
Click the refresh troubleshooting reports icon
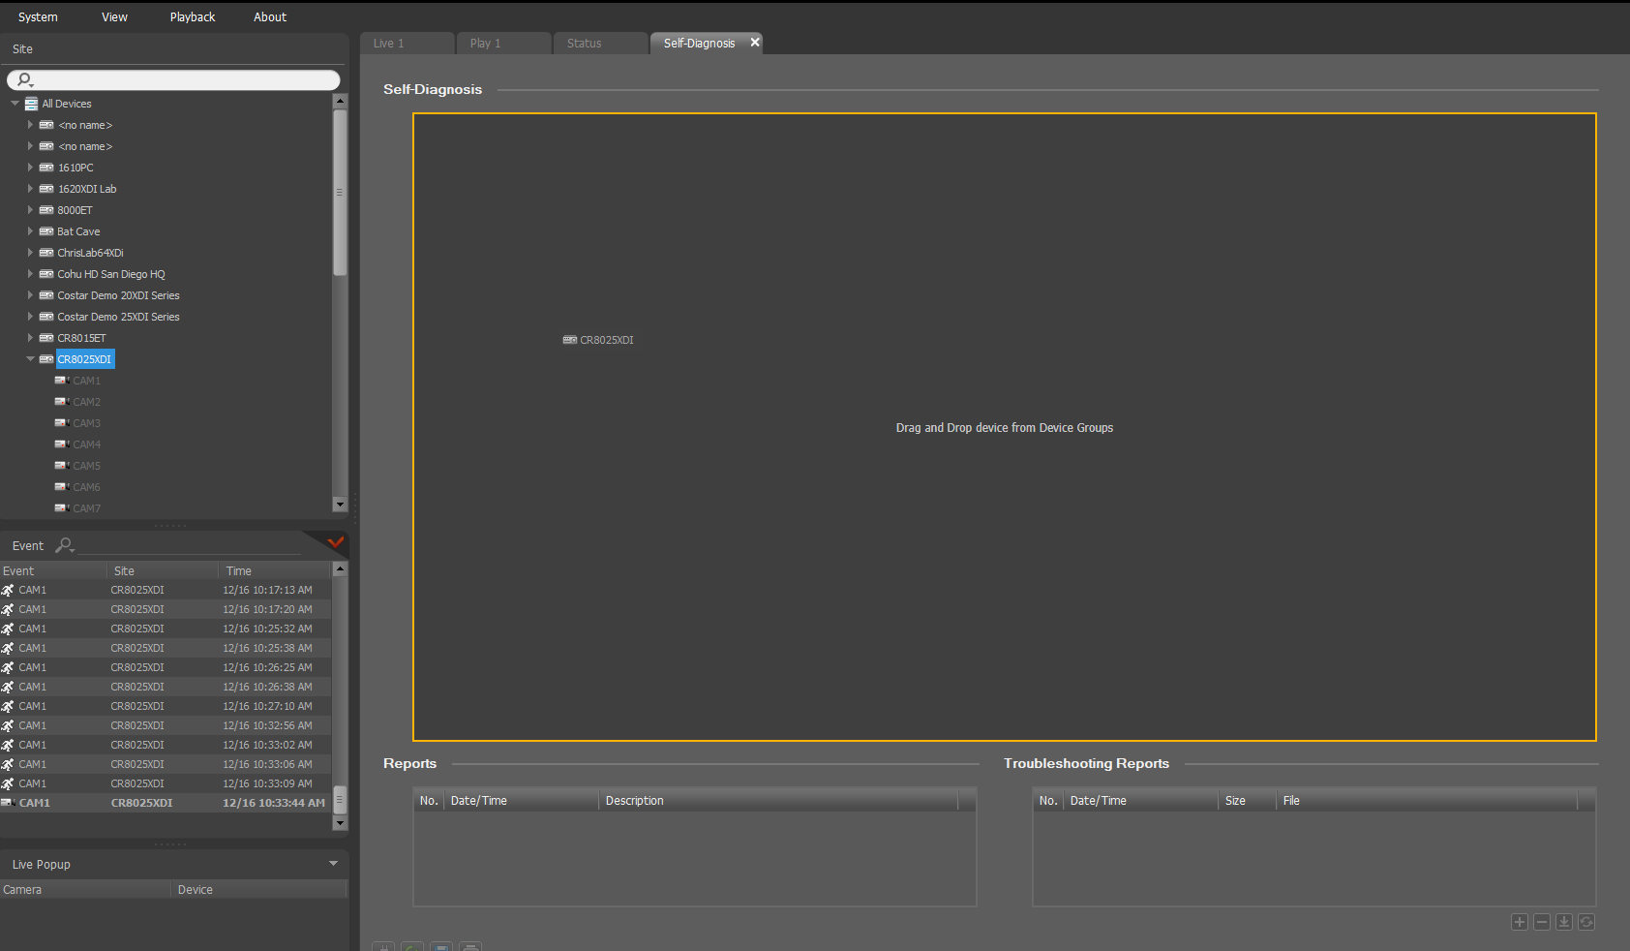point(1586,922)
